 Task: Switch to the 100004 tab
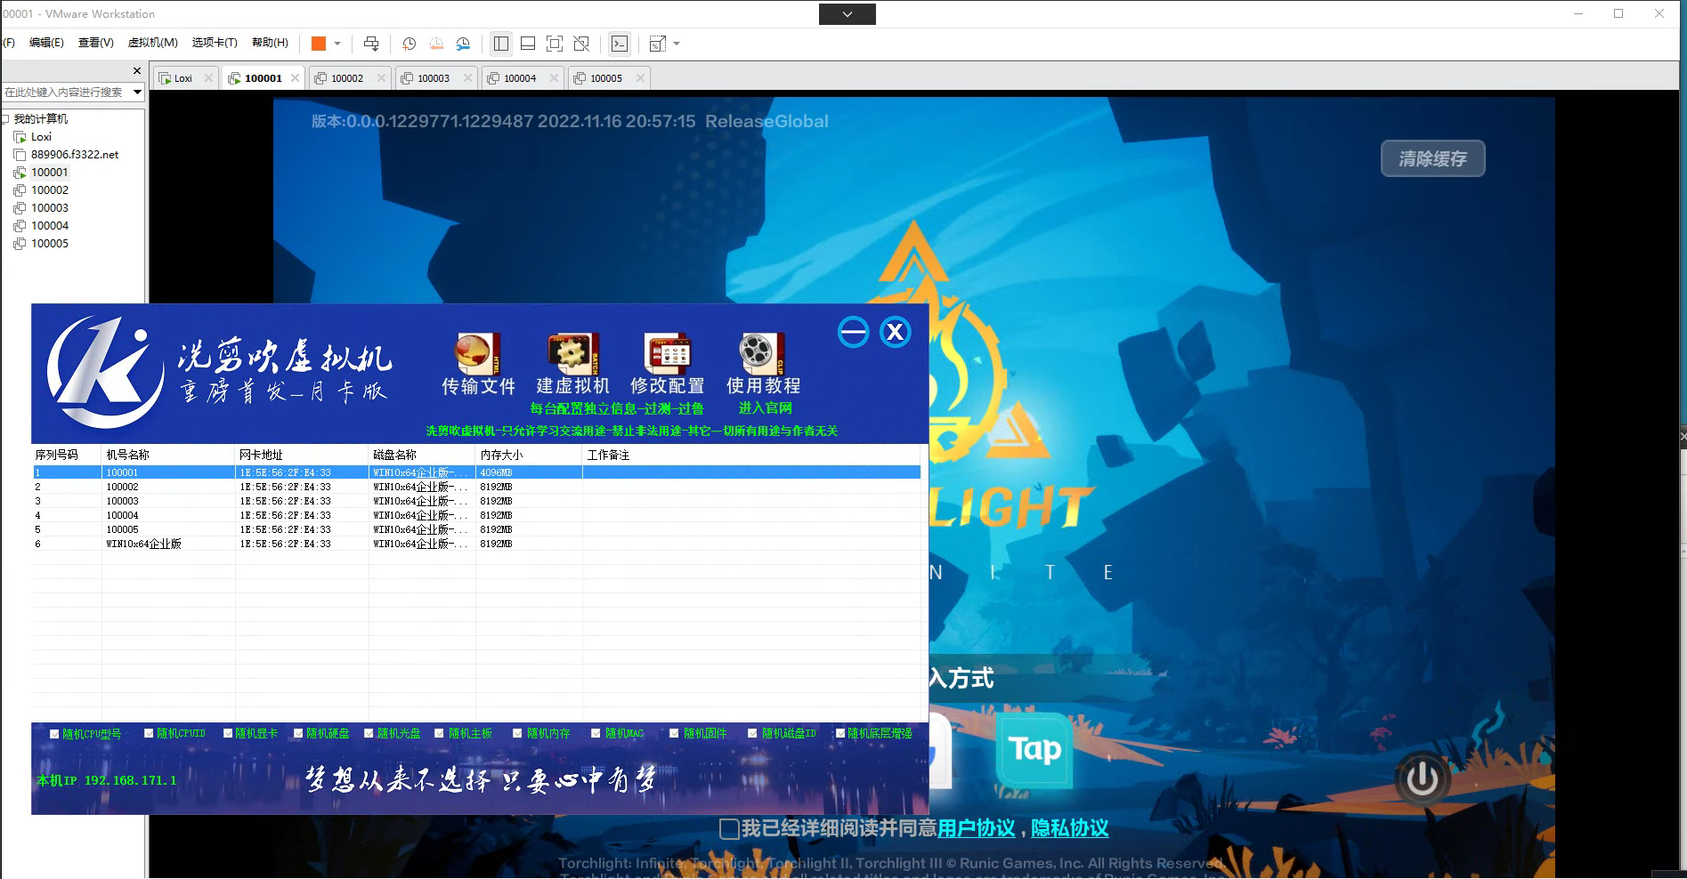click(520, 78)
